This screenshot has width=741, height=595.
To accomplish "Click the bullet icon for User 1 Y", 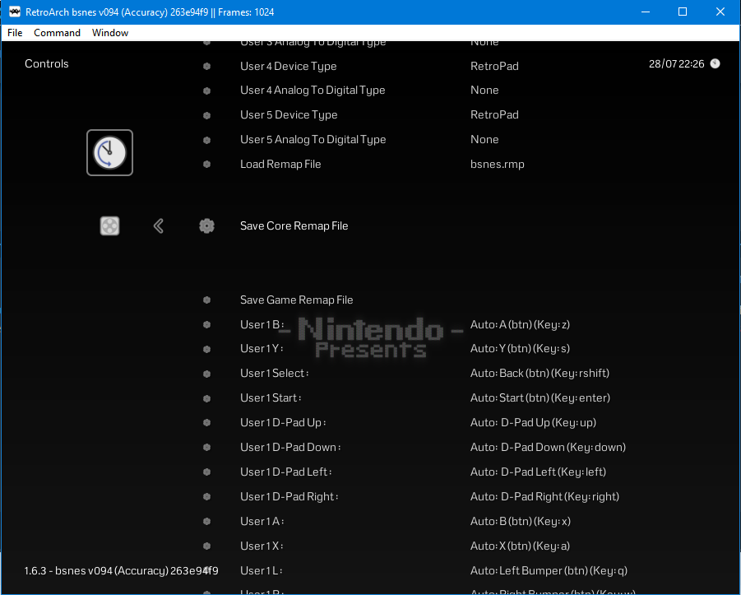I will 206,349.
